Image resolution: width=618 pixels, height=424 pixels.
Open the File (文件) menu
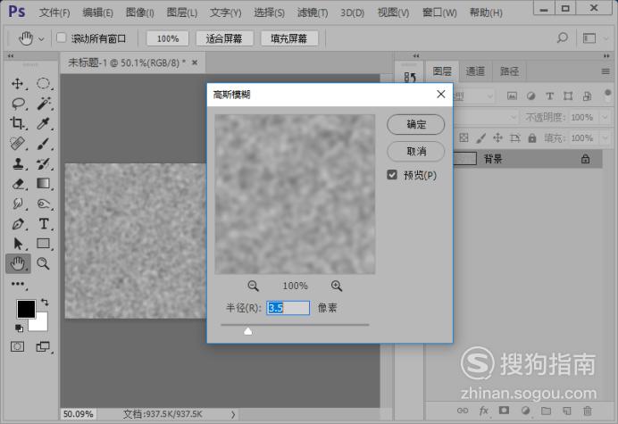tap(54, 12)
